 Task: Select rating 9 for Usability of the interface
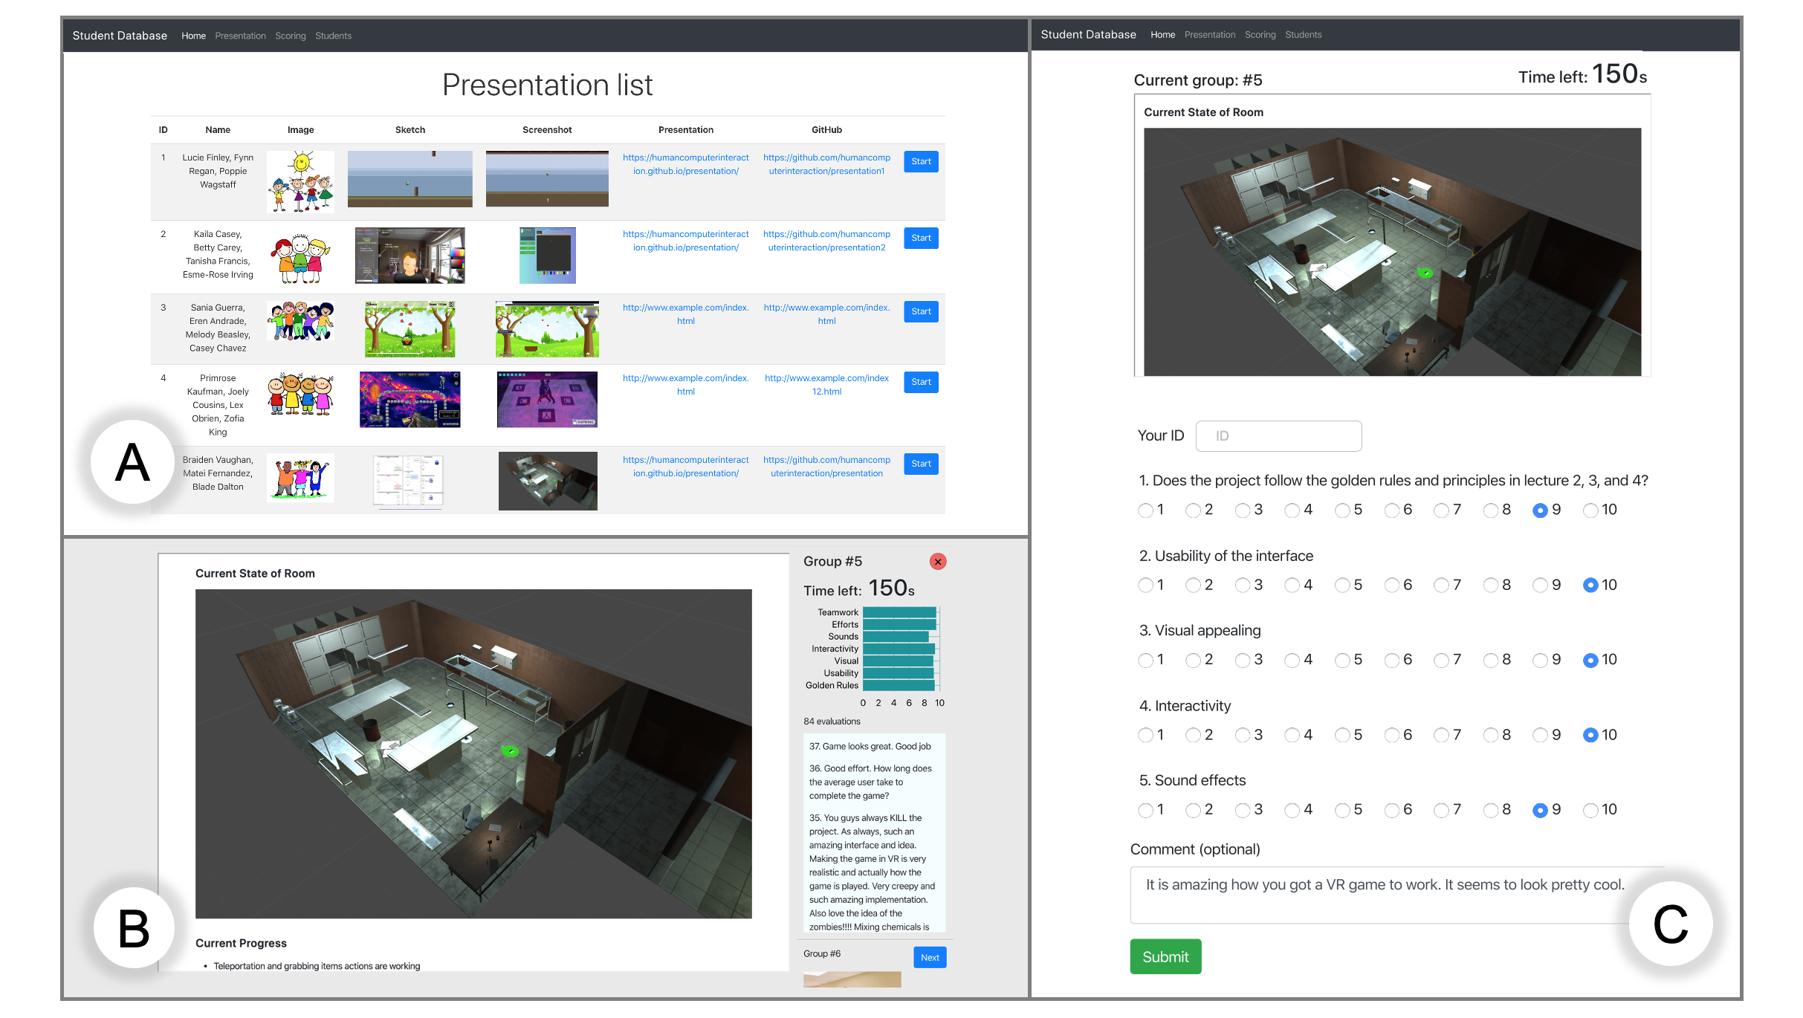click(x=1541, y=586)
